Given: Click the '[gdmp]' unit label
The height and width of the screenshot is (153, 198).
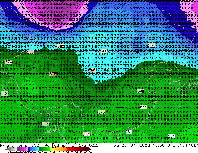Looking at the screenshot, I should (60, 146).
